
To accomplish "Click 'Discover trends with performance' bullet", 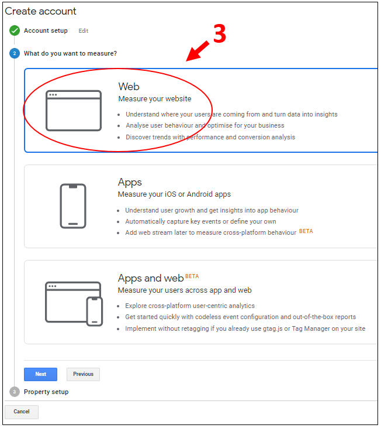I will (210, 137).
